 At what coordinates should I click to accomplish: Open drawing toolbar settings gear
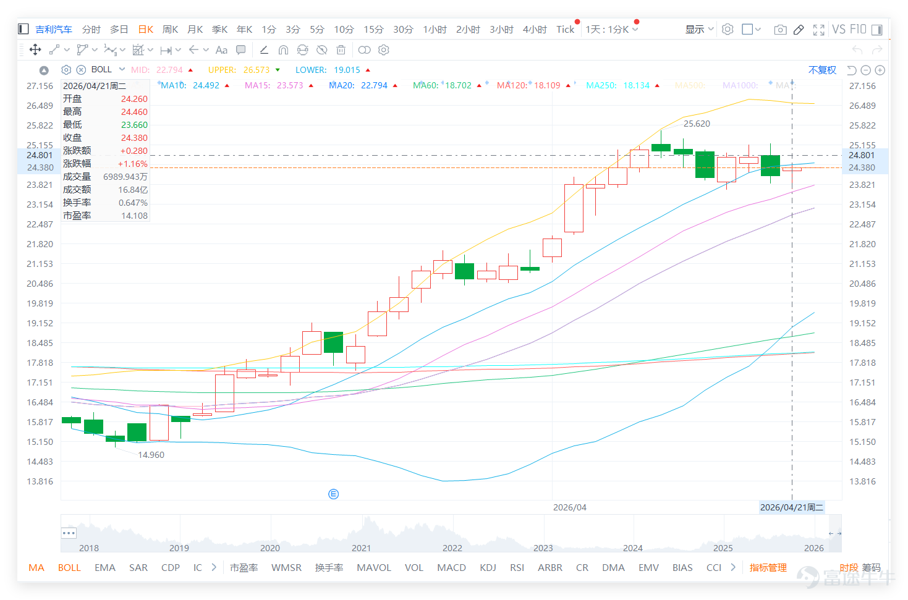[384, 50]
